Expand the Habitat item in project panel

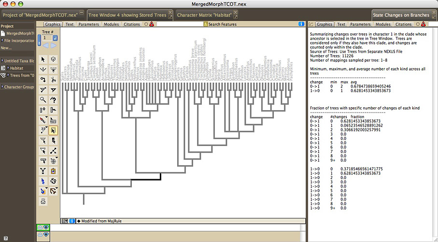(8, 68)
